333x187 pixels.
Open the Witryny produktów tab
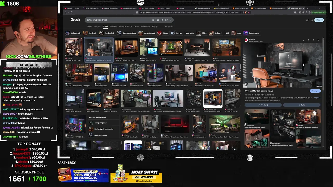tap(125, 26)
